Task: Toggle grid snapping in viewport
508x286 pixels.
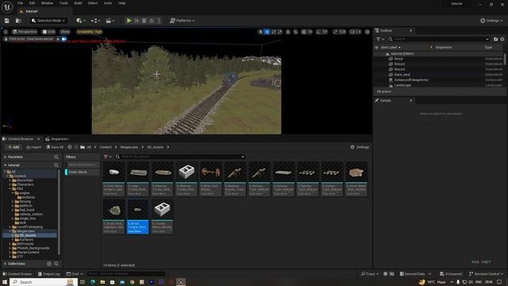Action: (304, 32)
